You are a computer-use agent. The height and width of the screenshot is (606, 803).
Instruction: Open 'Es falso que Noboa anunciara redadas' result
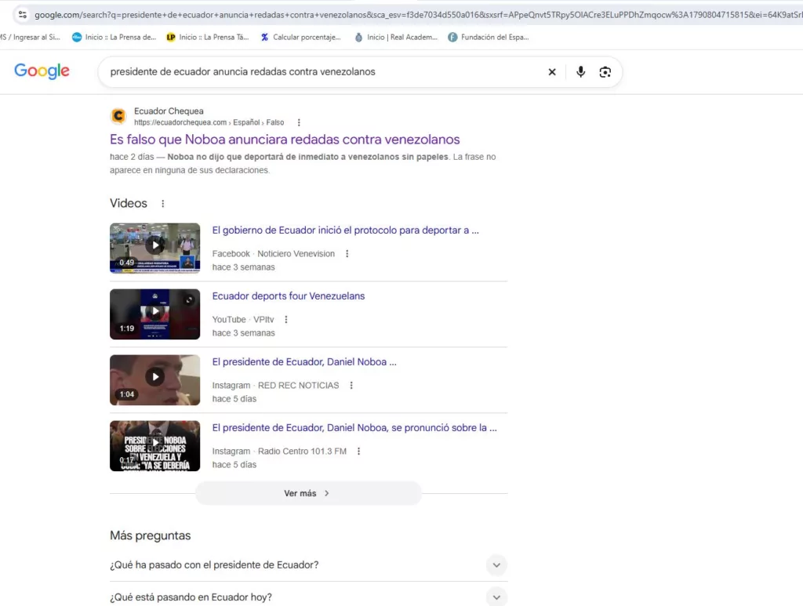[285, 140]
